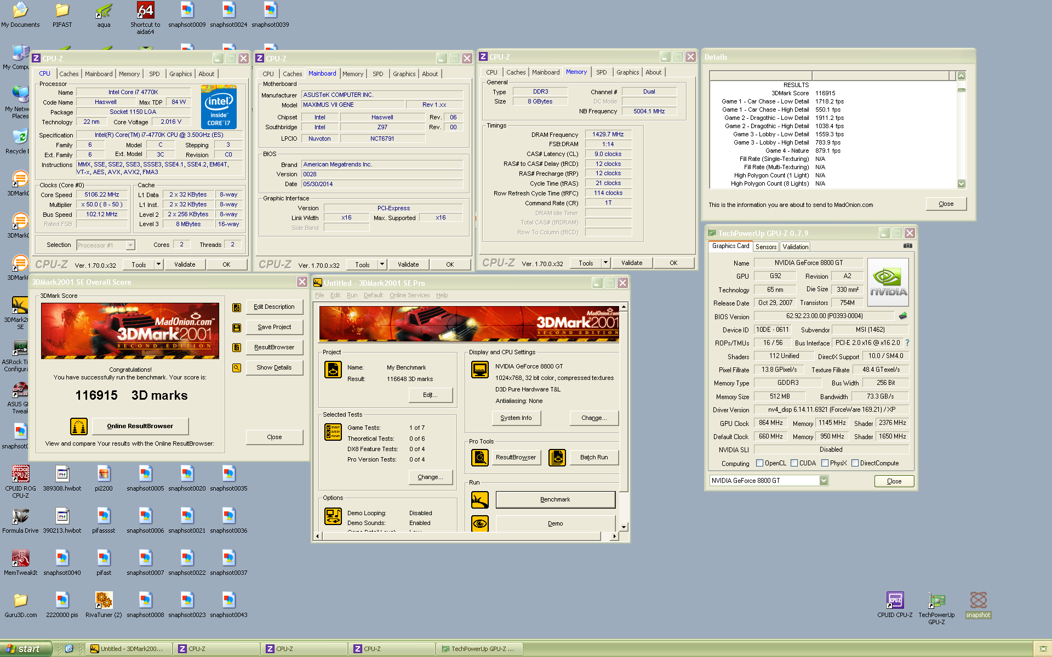1052x657 pixels.
Task: Click 3DMark2001 vertical scrollbar down arrow
Action: 624,527
